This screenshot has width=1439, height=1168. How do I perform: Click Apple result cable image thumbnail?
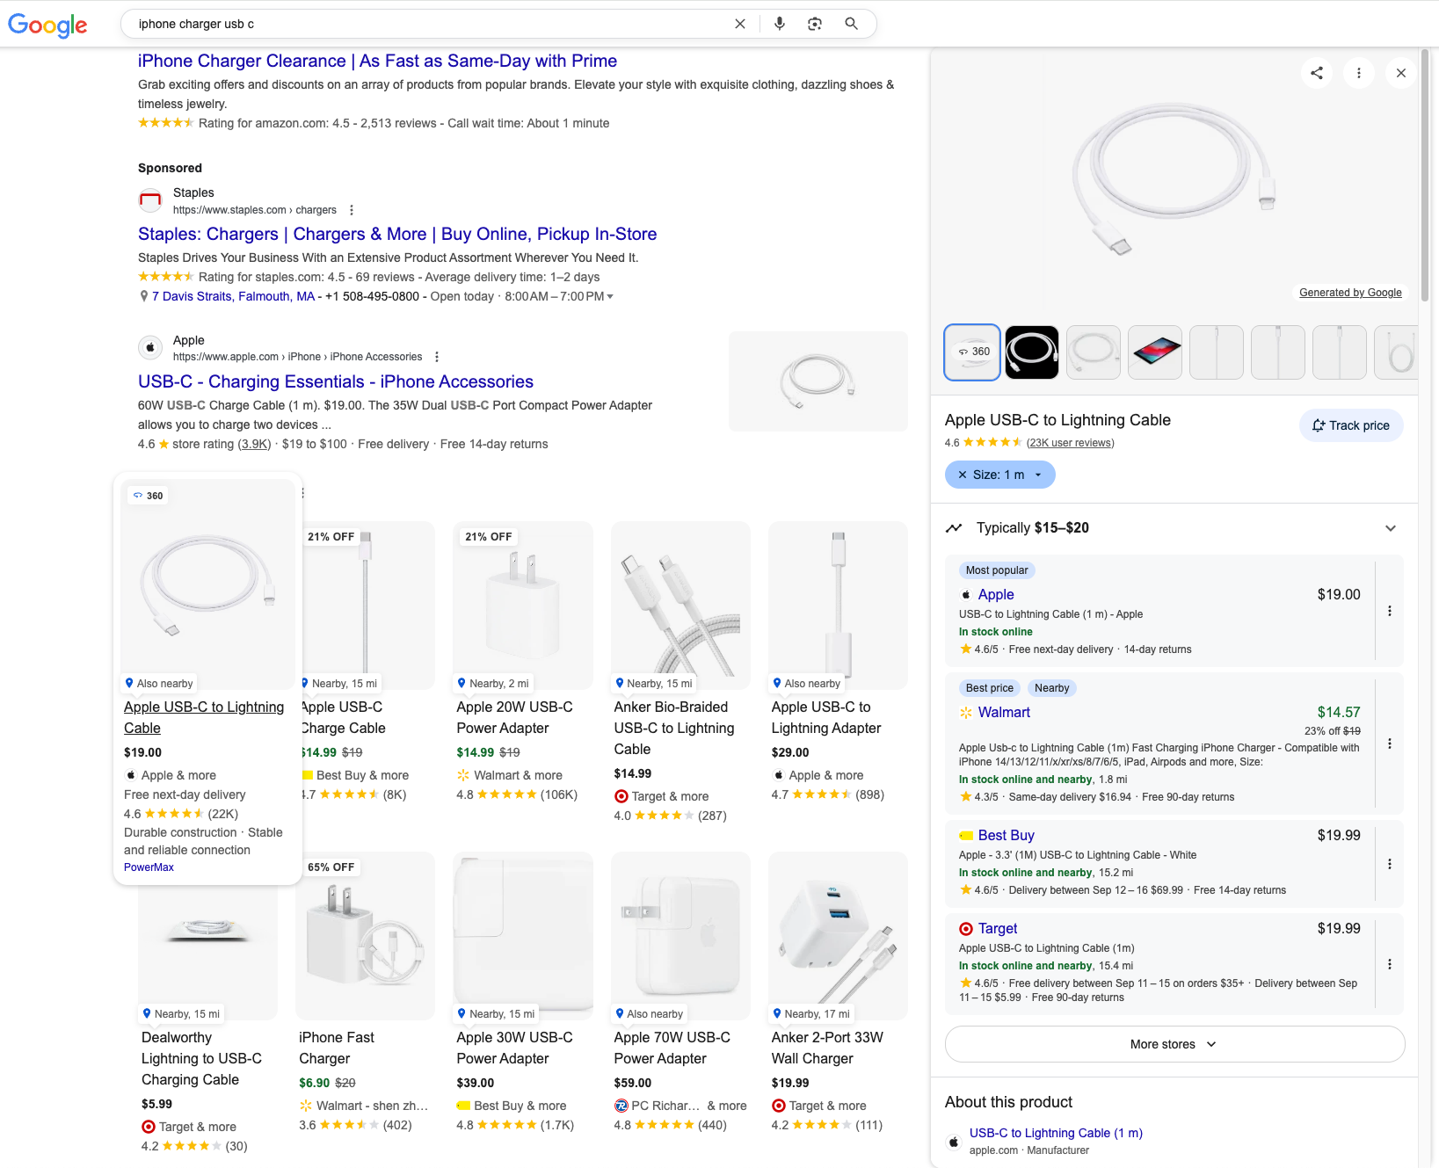[x=818, y=381]
